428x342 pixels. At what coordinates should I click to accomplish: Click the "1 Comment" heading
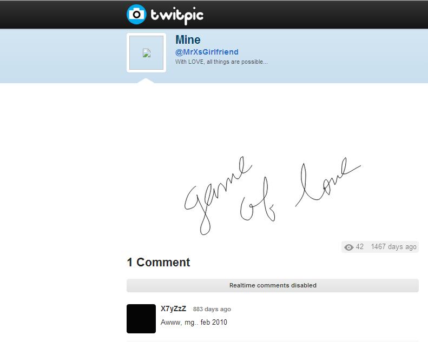159,262
